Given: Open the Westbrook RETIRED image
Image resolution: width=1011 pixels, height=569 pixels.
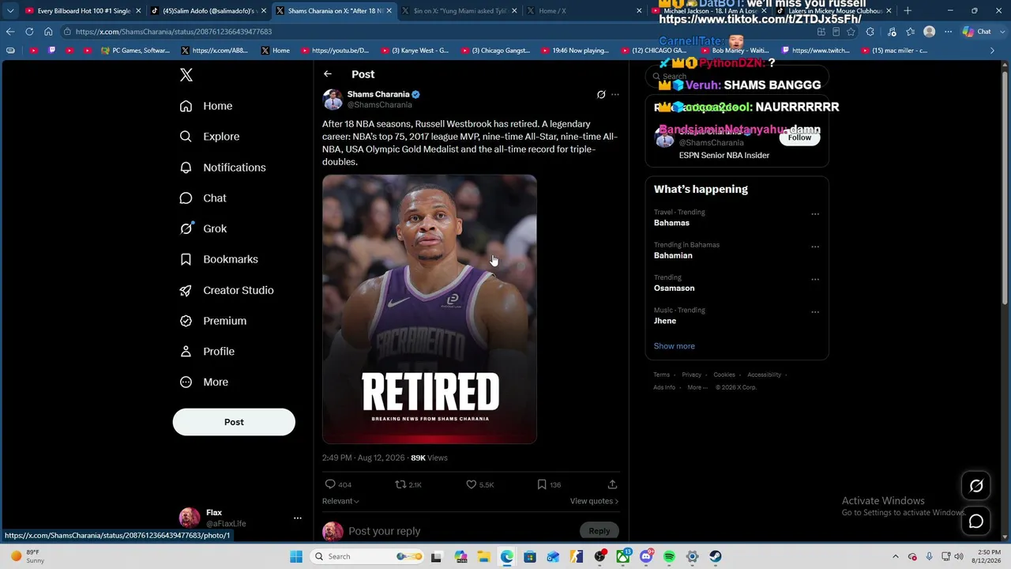Looking at the screenshot, I should [x=430, y=309].
